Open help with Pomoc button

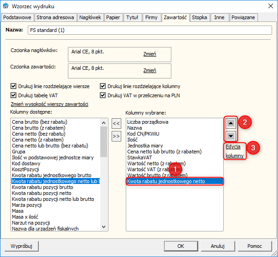tap(255, 246)
